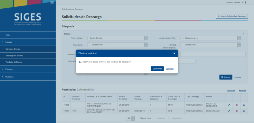
Task: Cancel the deletion dialog
Action: [170, 69]
